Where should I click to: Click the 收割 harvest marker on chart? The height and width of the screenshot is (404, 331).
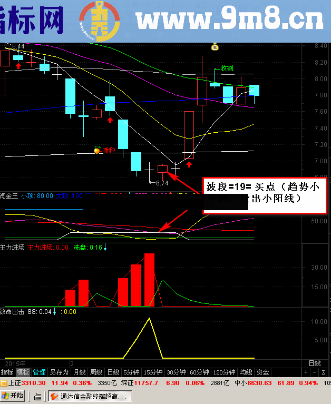point(227,68)
